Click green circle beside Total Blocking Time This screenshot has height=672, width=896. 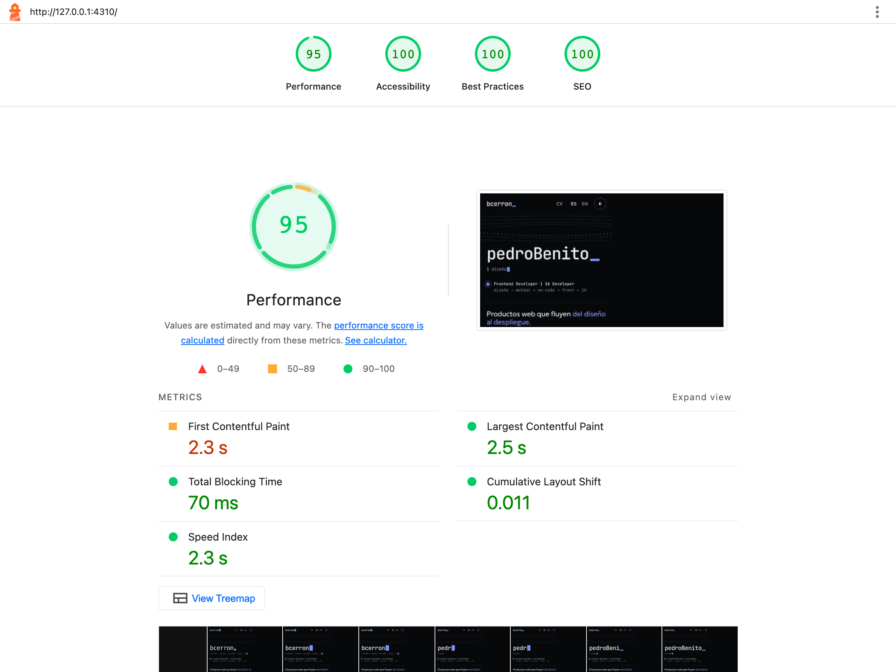pos(173,481)
